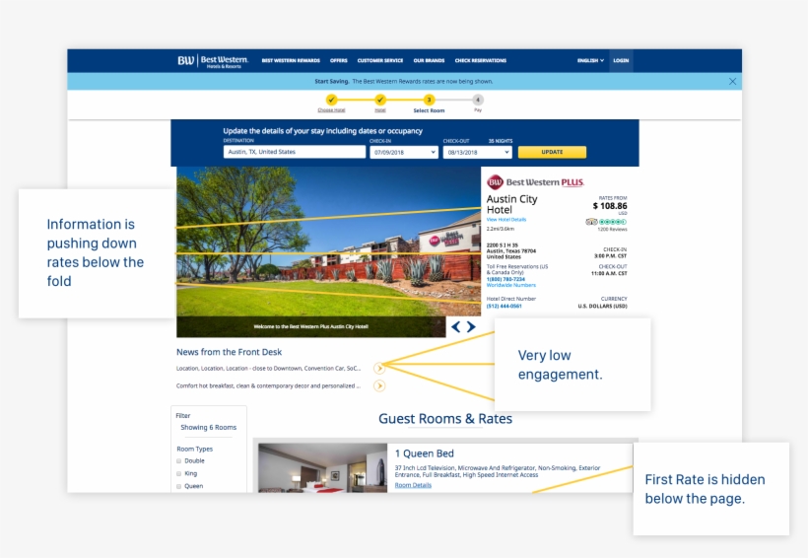Click the yellow Update button
The image size is (808, 558).
(x=552, y=152)
